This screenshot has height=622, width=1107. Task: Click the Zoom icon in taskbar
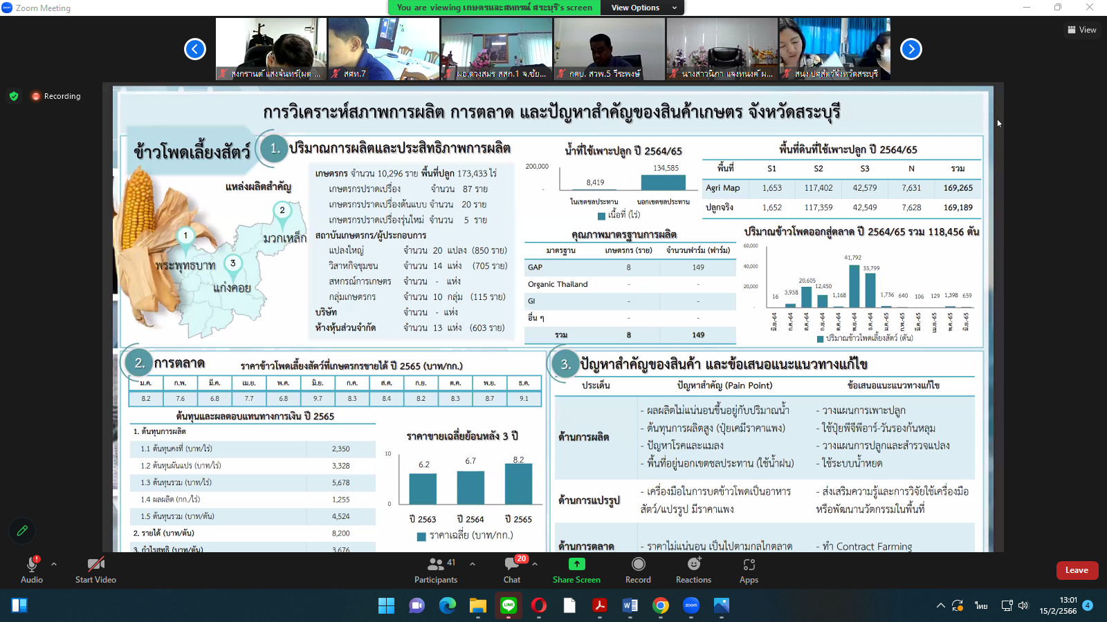[x=691, y=605]
